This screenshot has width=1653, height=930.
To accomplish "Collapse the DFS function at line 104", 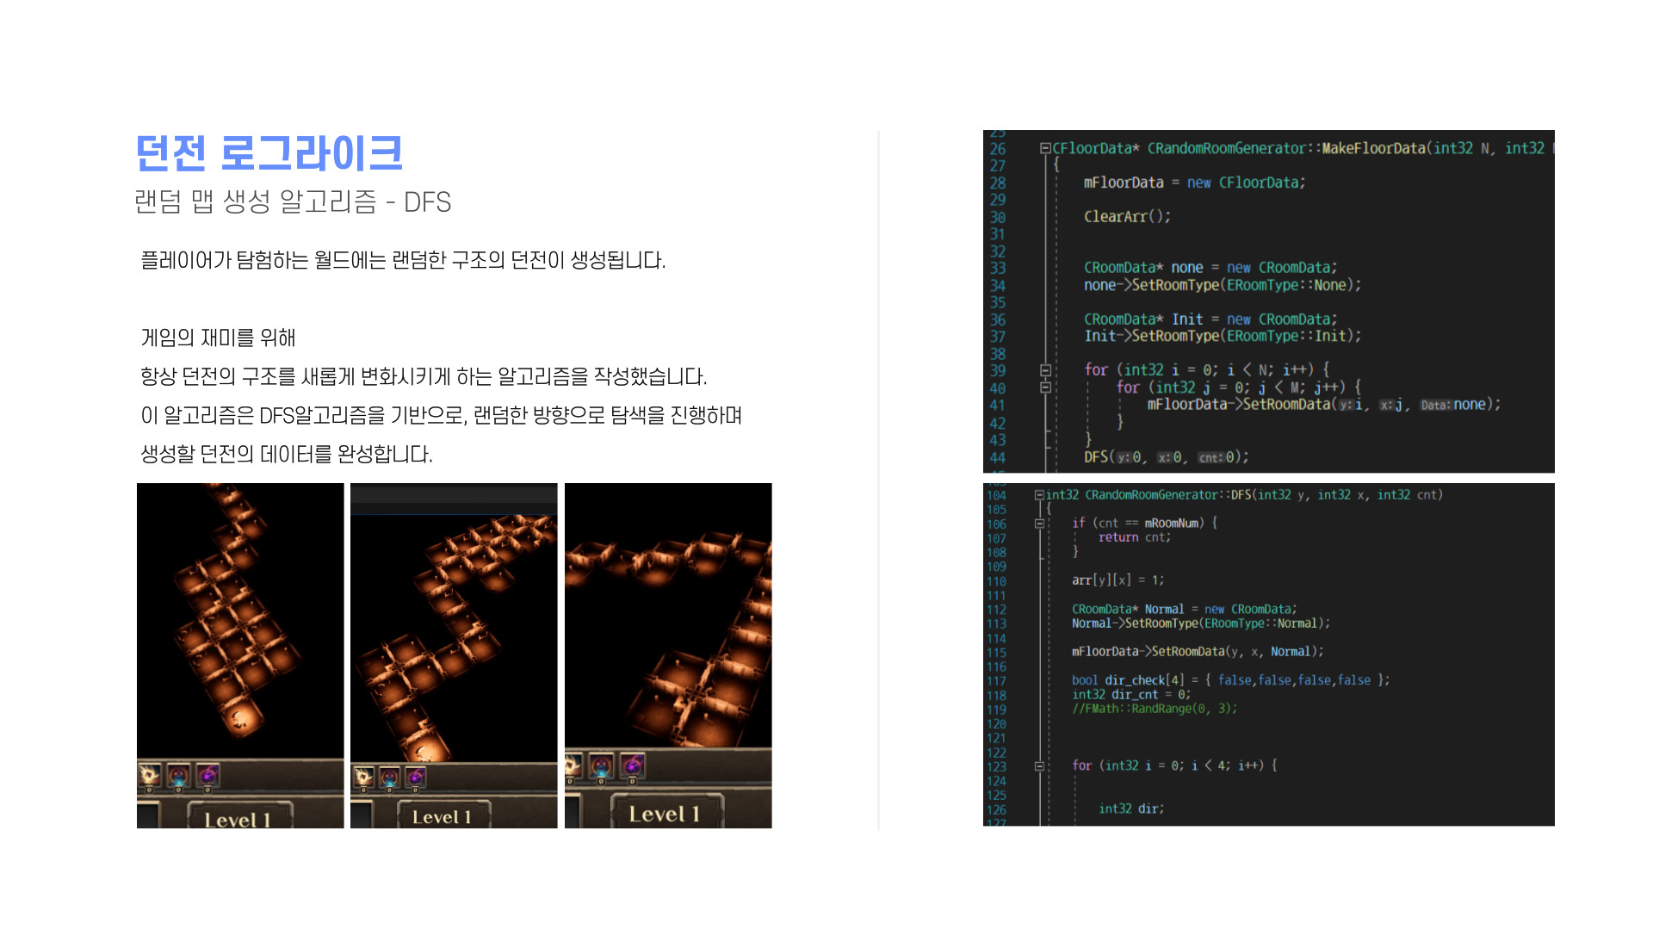I will coord(1039,495).
